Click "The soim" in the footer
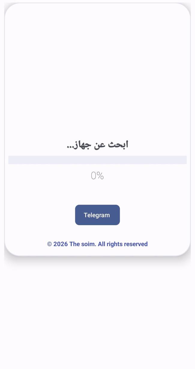 pyautogui.click(x=82, y=244)
